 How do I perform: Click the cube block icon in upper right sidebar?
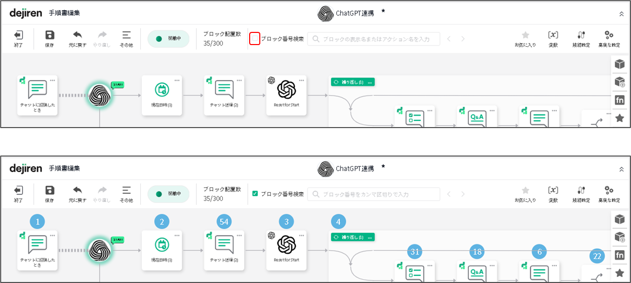pyautogui.click(x=619, y=64)
